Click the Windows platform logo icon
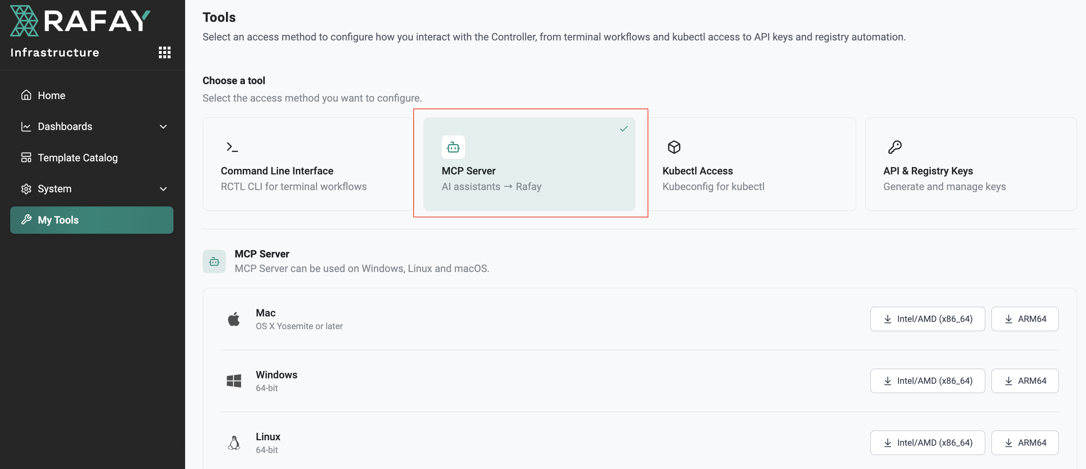The width and height of the screenshot is (1086, 469). 234,381
